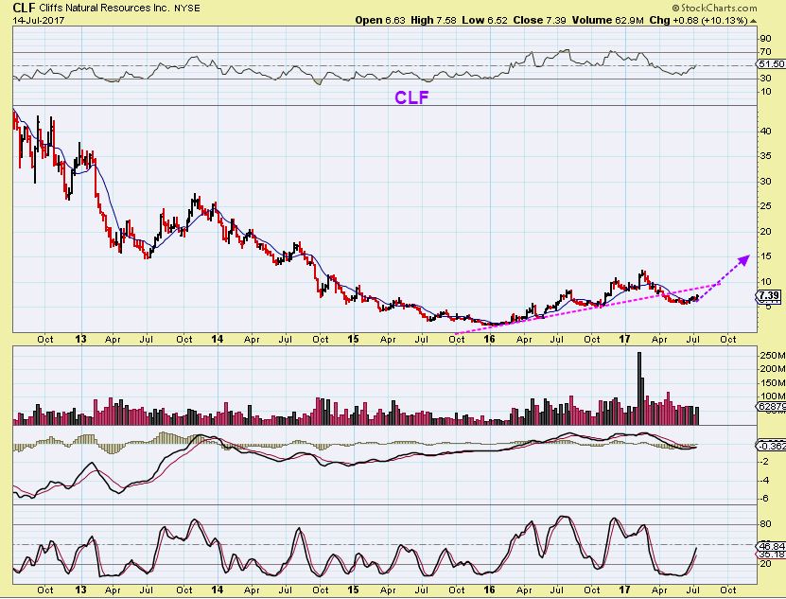Click the last price tag 7.39 on price axis
The image size is (786, 599).
pyautogui.click(x=769, y=295)
